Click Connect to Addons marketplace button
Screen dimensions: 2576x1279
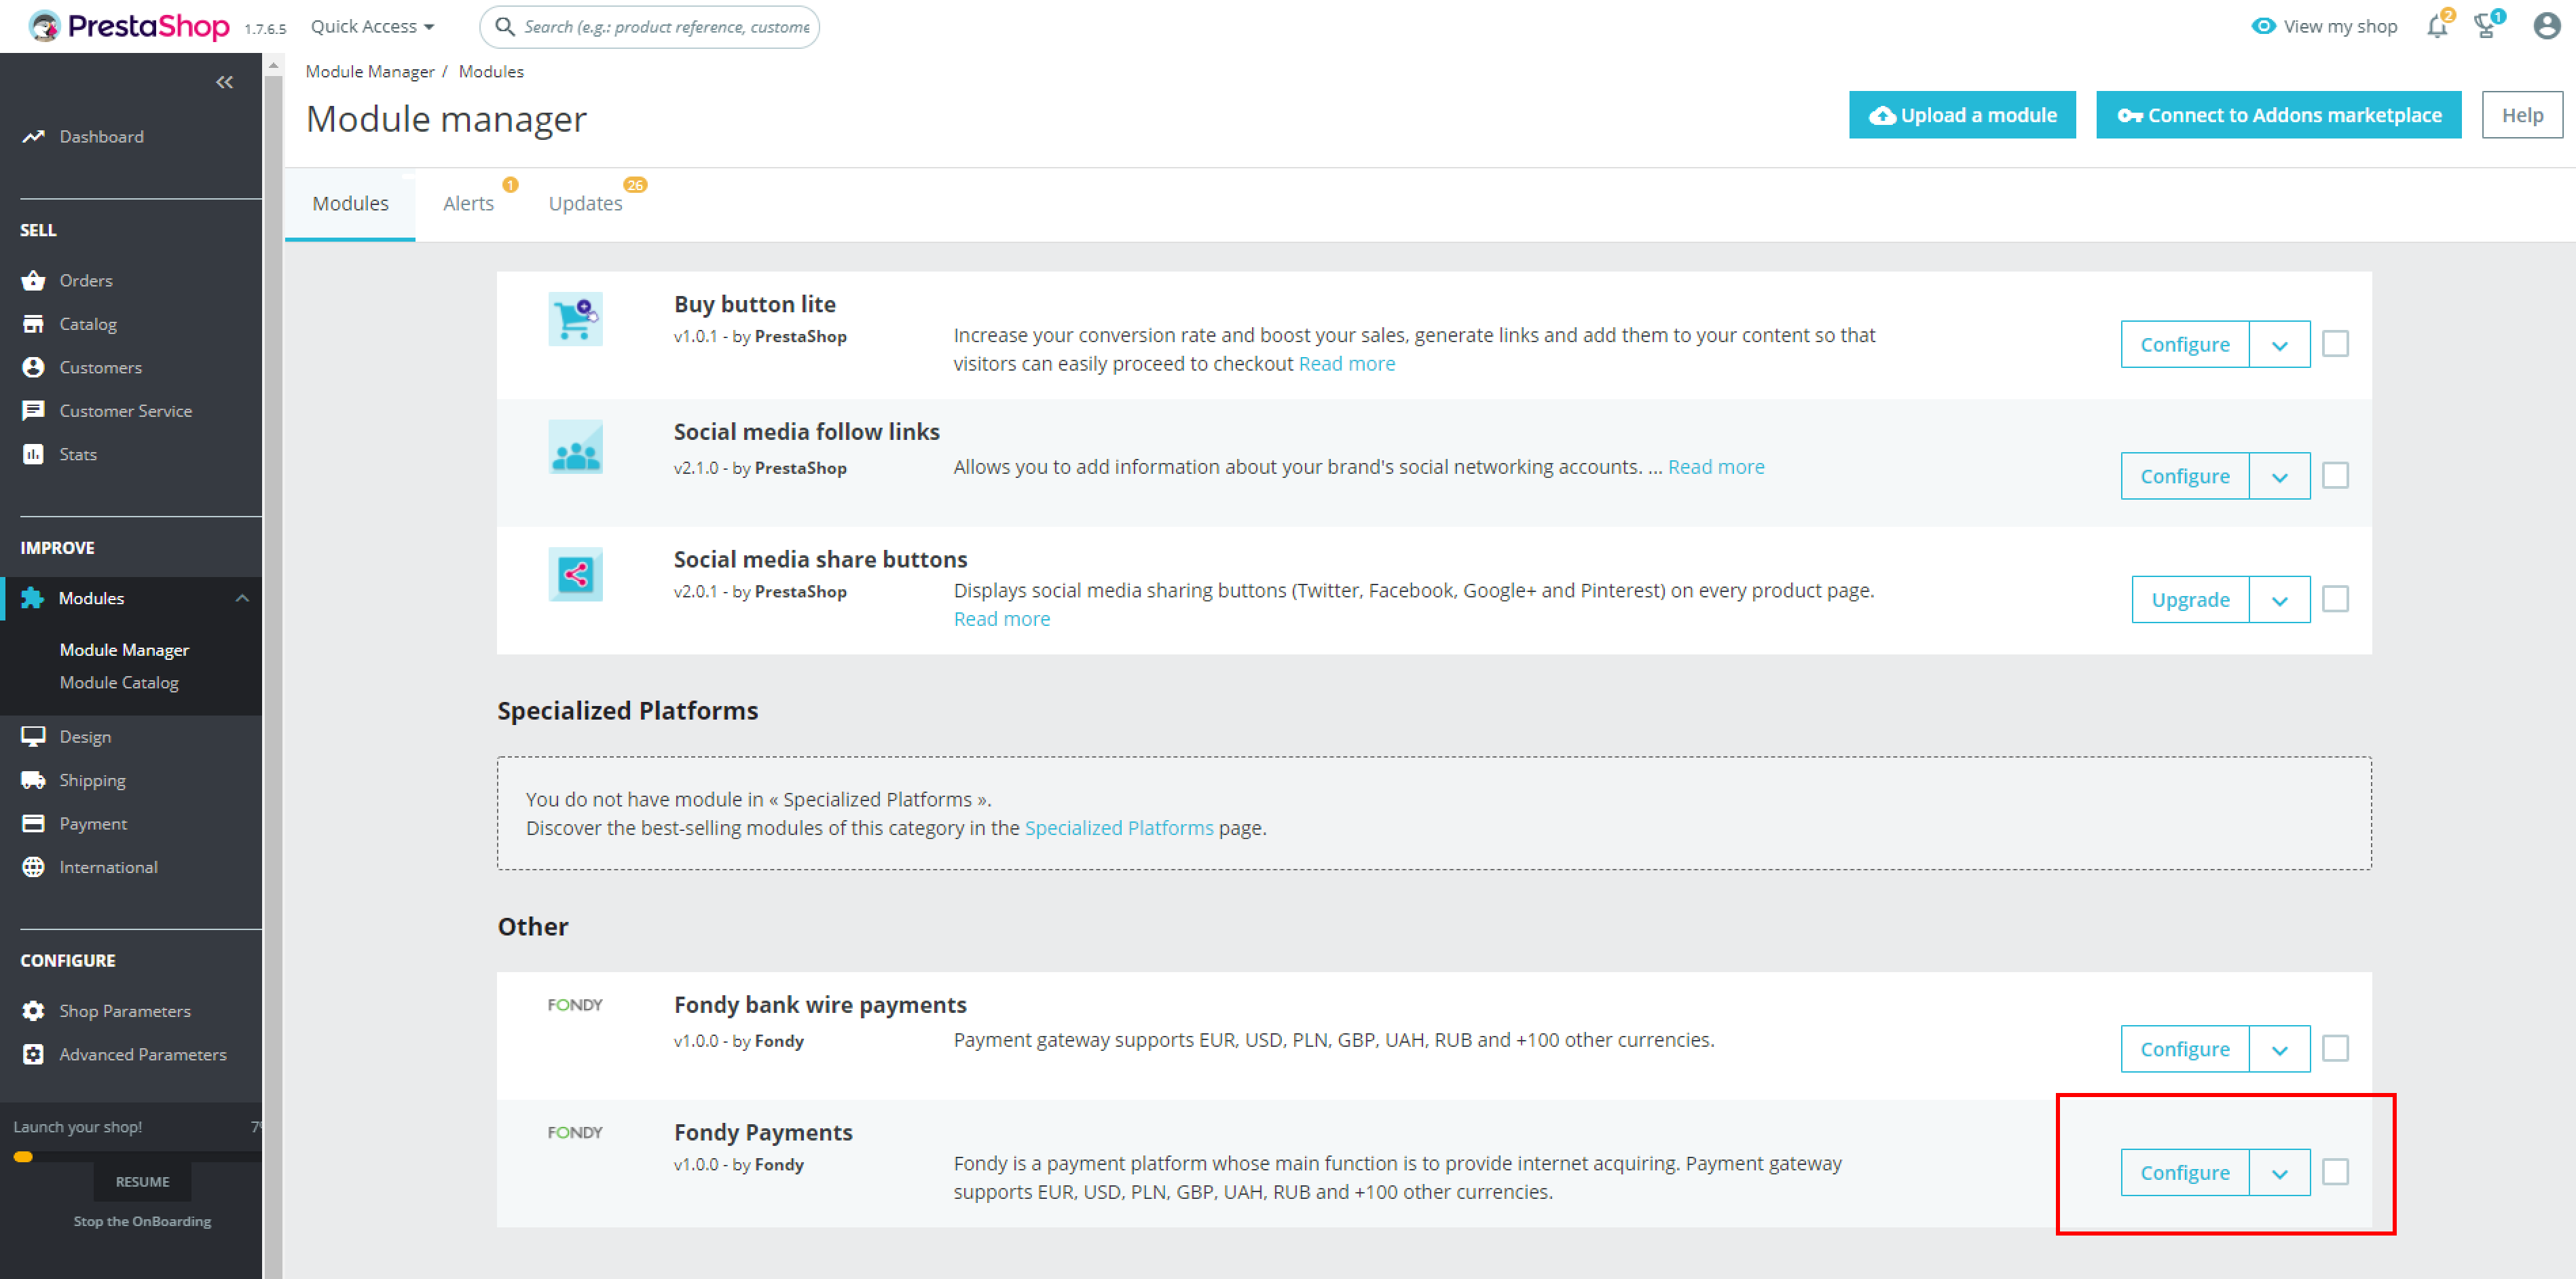coord(2278,115)
